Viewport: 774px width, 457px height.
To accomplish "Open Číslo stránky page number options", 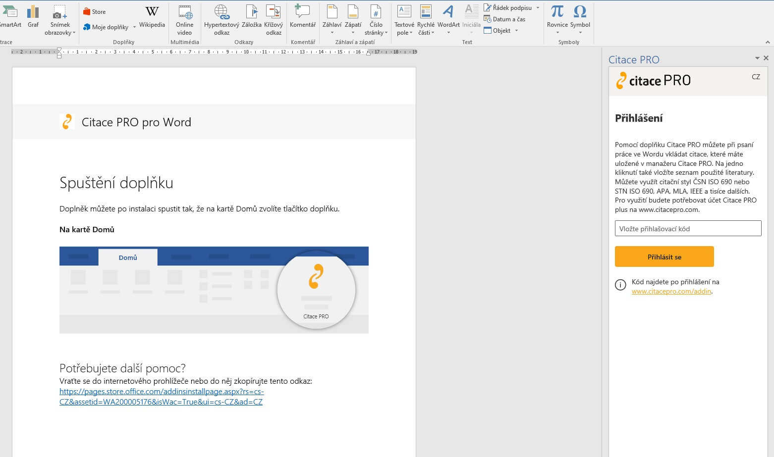I will click(376, 20).
